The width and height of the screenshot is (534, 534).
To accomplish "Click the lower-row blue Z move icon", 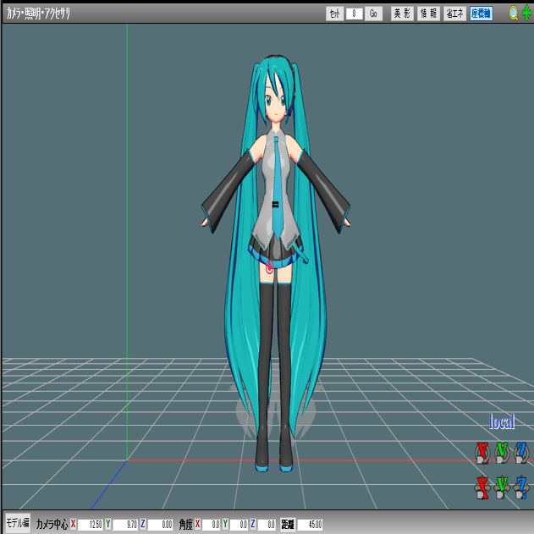I will pyautogui.click(x=521, y=487).
